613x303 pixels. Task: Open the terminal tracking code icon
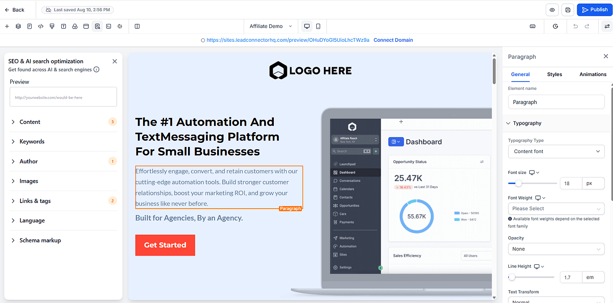pyautogui.click(x=108, y=26)
